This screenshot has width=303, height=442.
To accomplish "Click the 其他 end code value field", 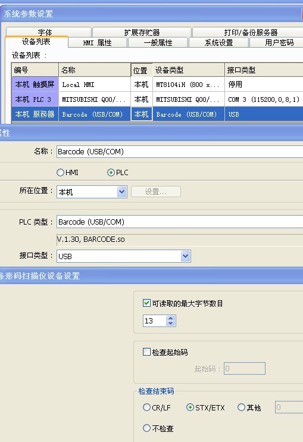I will [x=289, y=407].
